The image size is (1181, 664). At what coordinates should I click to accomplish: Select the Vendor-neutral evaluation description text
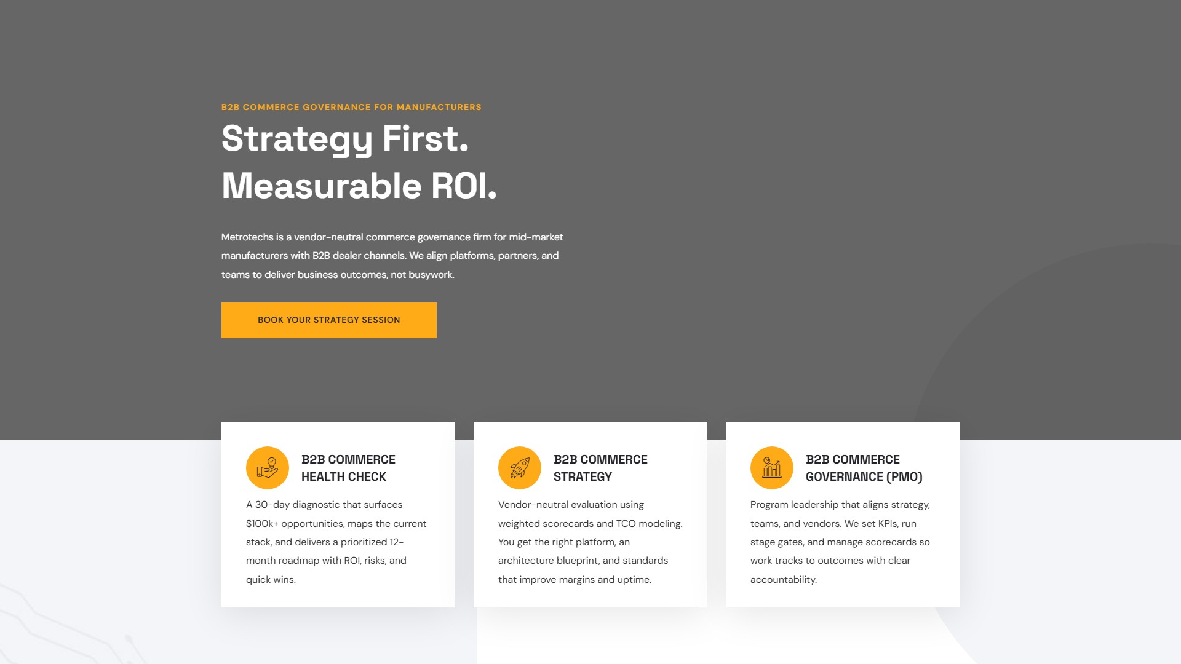pyautogui.click(x=590, y=542)
